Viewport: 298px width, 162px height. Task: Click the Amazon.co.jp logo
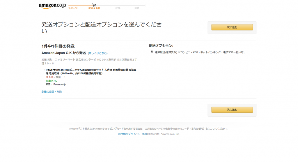pos(52,6)
